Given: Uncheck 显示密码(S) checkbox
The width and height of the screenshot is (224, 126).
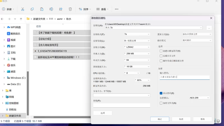Looking at the screenshot, I should (161, 93).
